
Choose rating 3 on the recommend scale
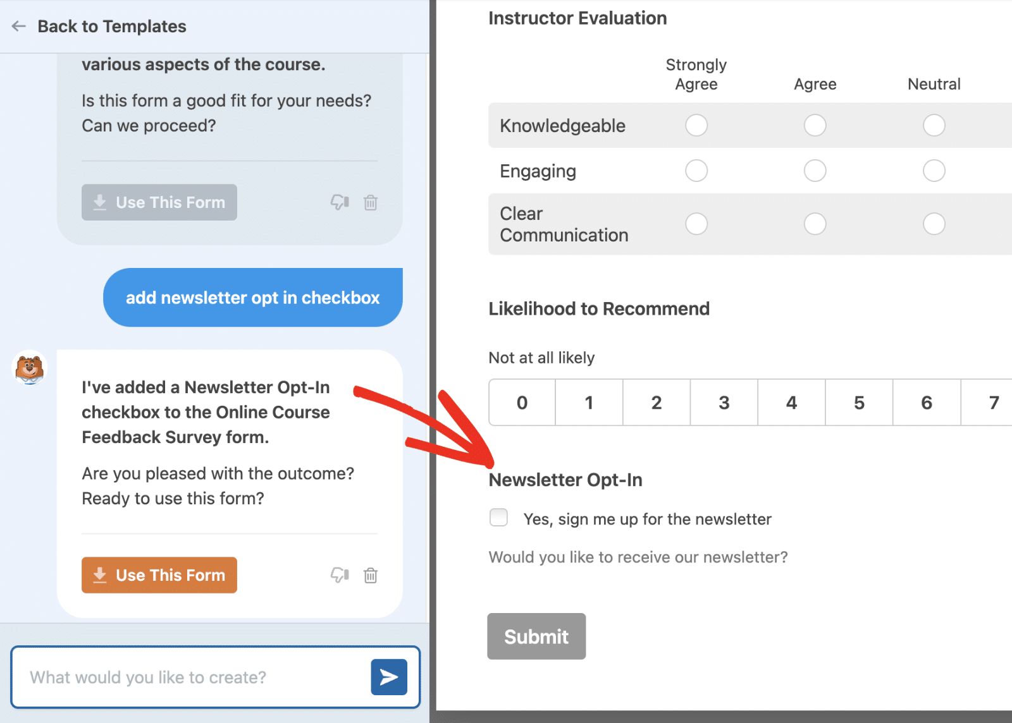click(724, 403)
